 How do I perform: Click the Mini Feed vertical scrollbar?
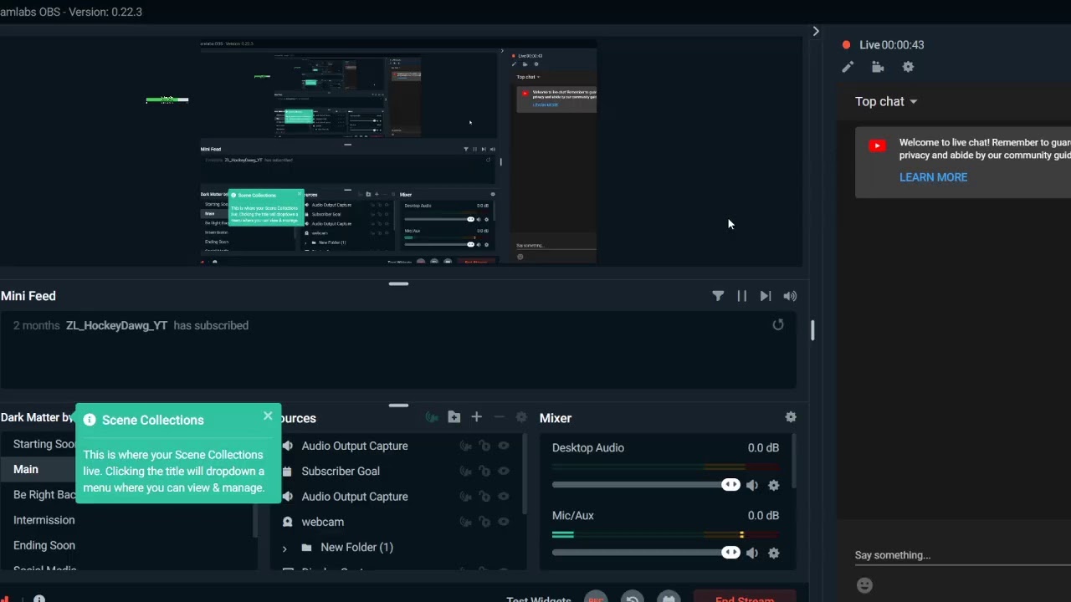pos(812,330)
